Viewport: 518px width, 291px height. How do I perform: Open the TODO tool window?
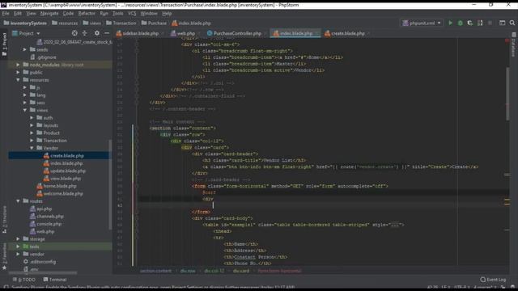23,280
